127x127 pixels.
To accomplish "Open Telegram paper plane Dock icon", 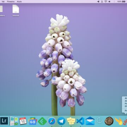I will [x=61, y=121].
